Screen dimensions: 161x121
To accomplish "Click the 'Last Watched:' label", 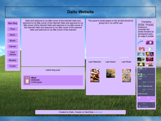I will pyautogui.click(x=95, y=62).
